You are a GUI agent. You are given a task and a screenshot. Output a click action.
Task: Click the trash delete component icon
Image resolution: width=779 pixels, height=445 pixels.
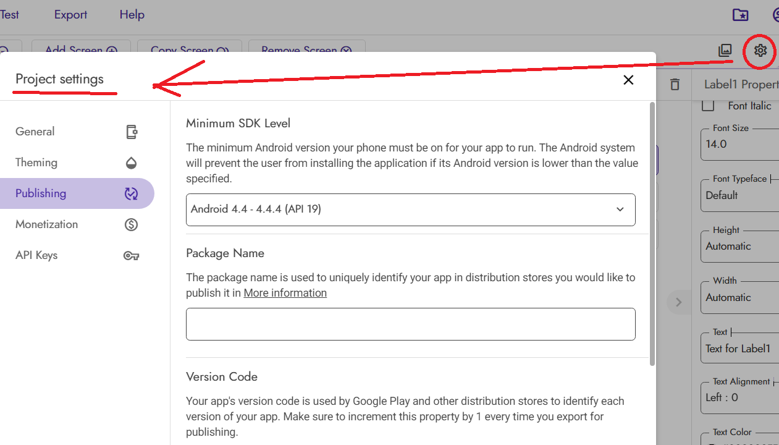click(x=675, y=85)
